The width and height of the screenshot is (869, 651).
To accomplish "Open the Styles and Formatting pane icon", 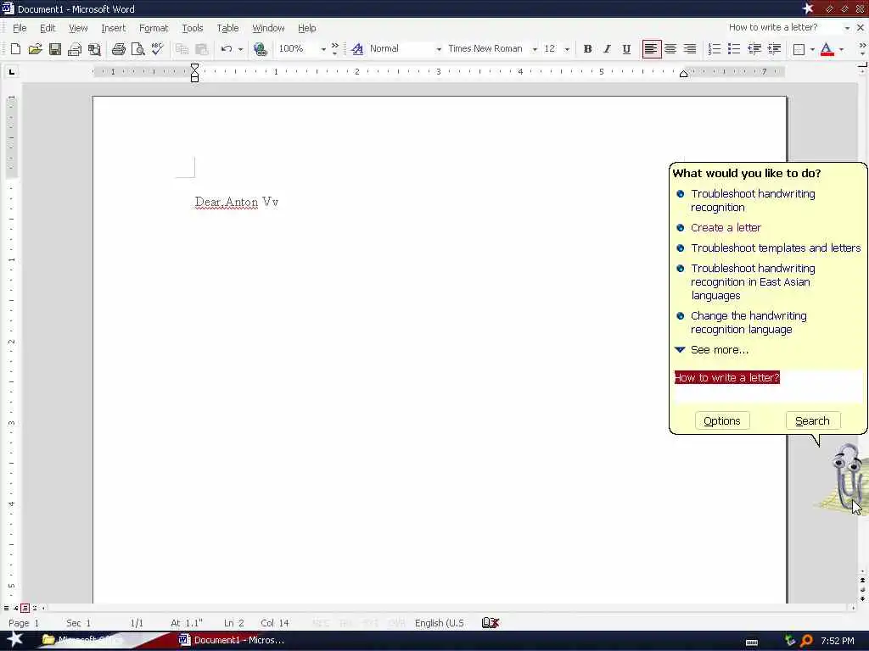I will [357, 48].
